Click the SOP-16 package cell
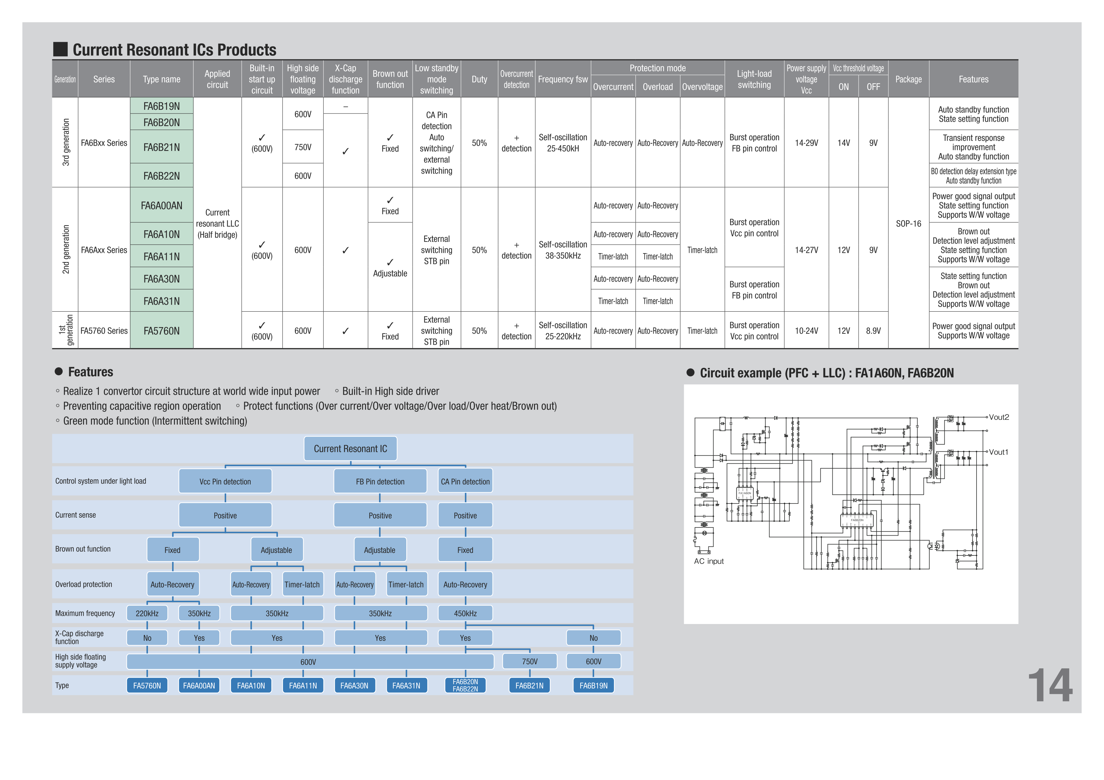Image resolution: width=1104 pixels, height=780 pixels. tap(908, 224)
